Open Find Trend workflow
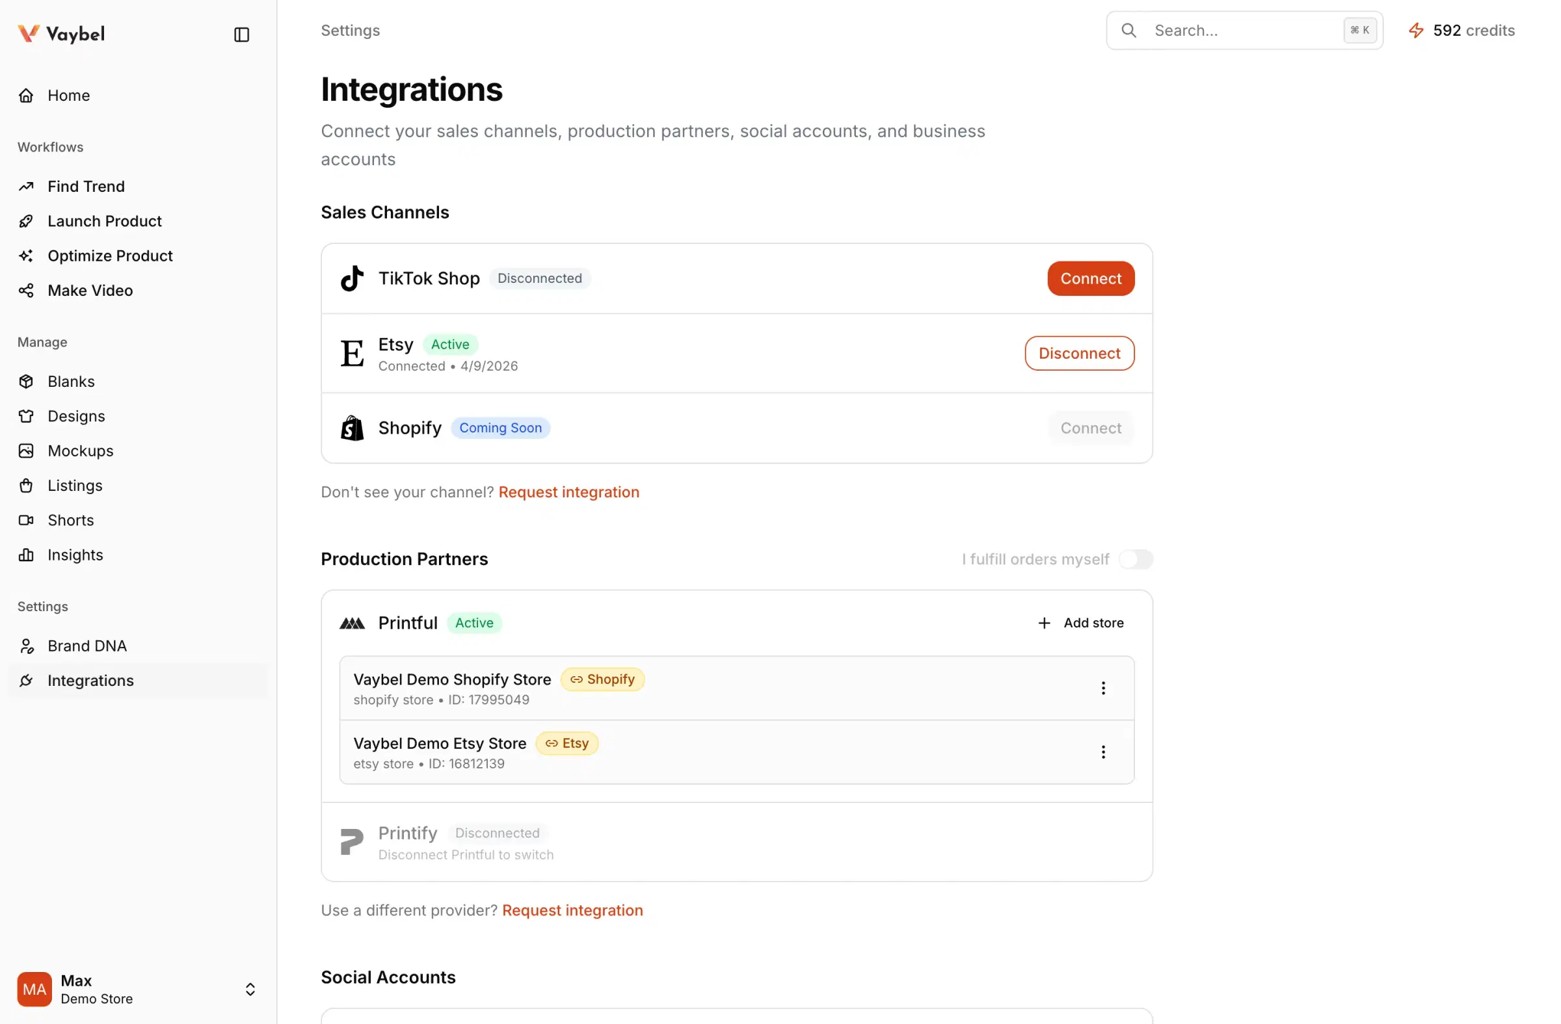1561x1024 pixels. pos(85,186)
